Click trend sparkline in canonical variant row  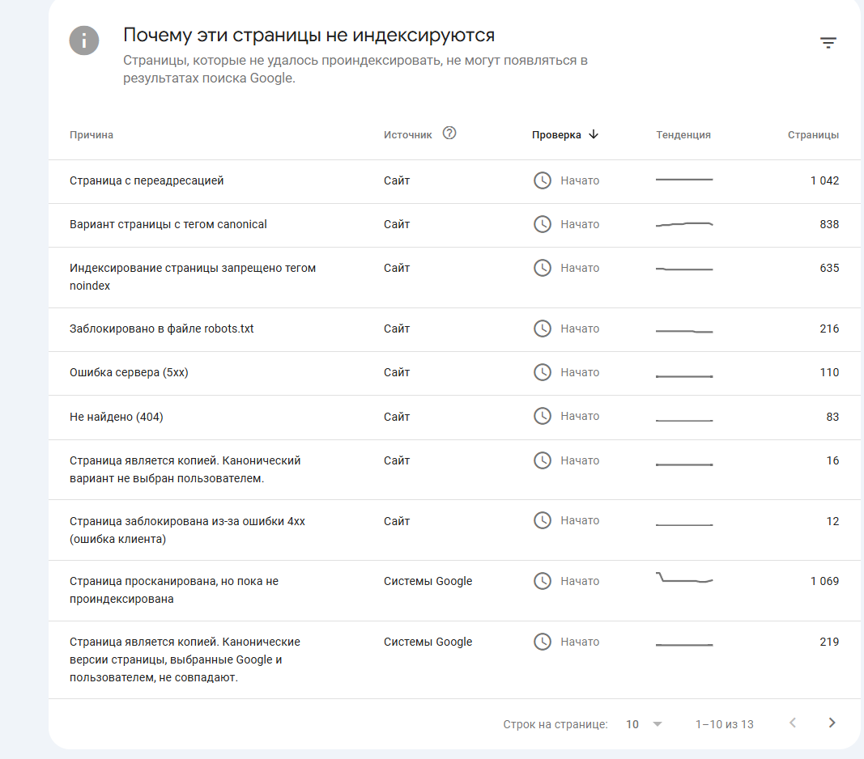[x=684, y=224]
